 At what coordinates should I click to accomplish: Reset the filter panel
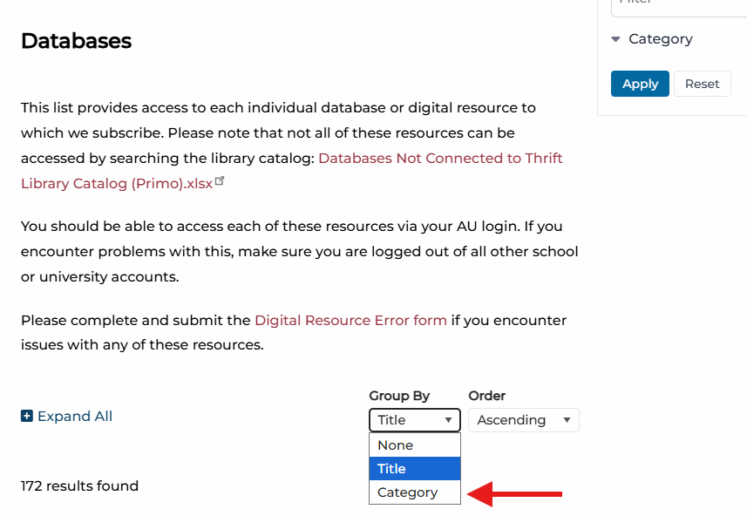pyautogui.click(x=703, y=84)
